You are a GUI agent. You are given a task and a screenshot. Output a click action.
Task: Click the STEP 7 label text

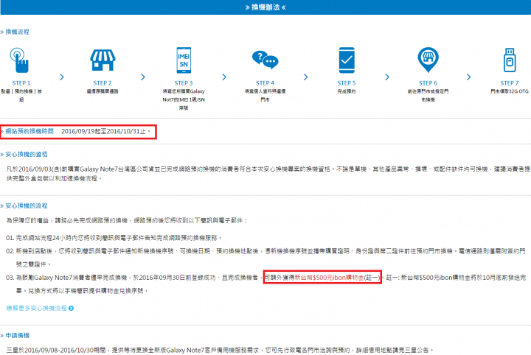(510, 82)
